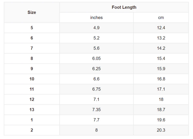193x139 pixels.
Task: Select the cm subheader cell
Action: pyautogui.click(x=161, y=18)
